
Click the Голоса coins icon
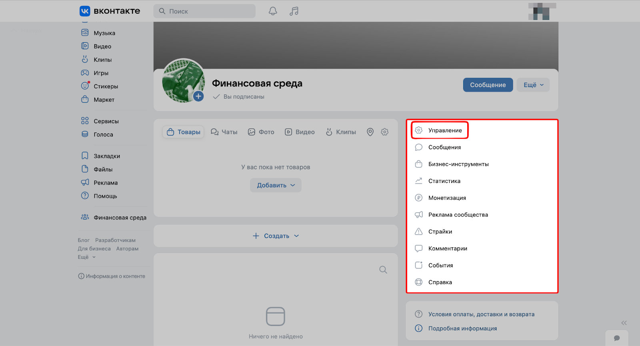85,134
